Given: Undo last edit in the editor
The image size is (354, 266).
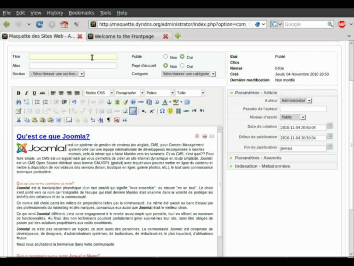Looking at the screenshot, I should (74, 102).
